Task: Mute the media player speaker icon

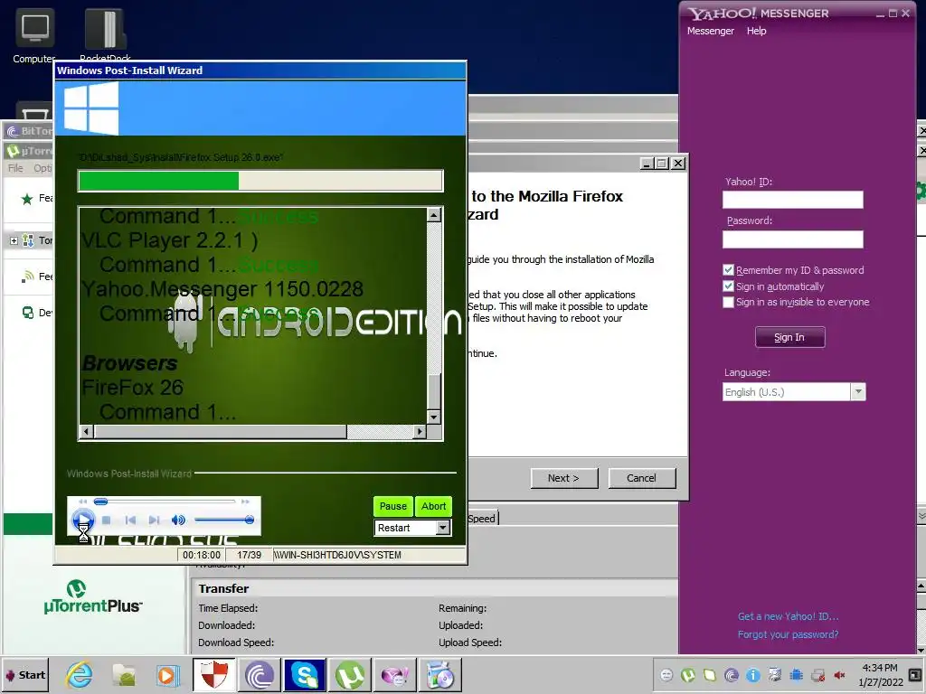Action: tap(178, 520)
